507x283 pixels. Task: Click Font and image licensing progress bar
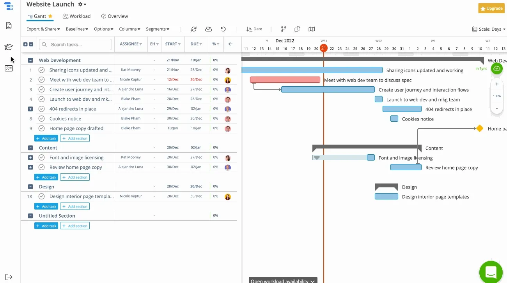[x=344, y=157]
